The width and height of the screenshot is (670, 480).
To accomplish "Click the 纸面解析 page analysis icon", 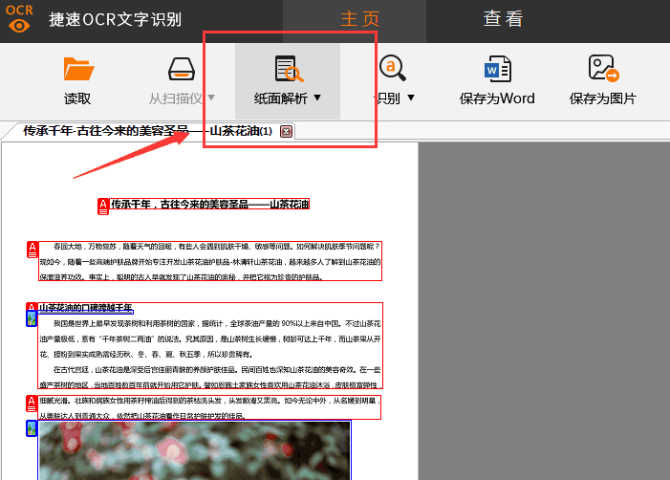I will [x=289, y=69].
